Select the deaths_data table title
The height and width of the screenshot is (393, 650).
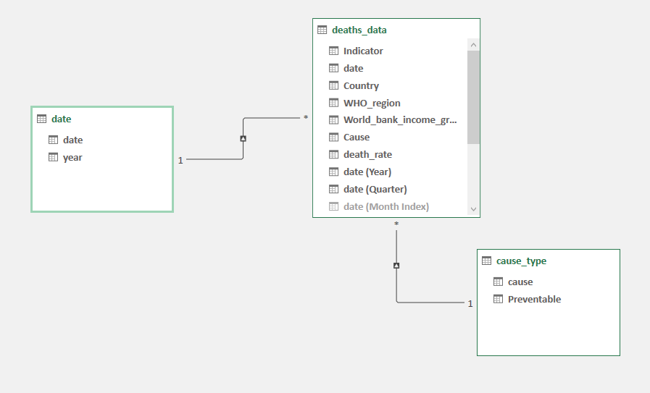tap(359, 30)
